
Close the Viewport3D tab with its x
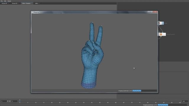(x=8, y=3)
